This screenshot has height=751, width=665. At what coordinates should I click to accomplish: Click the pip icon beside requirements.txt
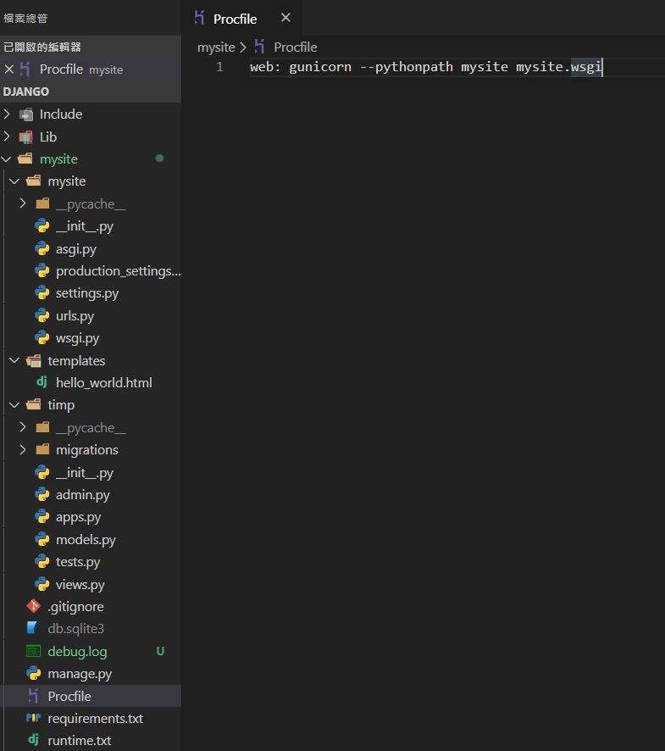coord(33,719)
